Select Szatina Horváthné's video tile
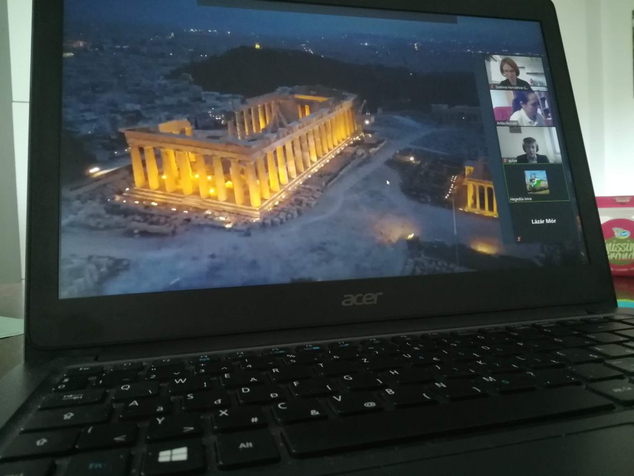634x476 pixels. tap(517, 71)
